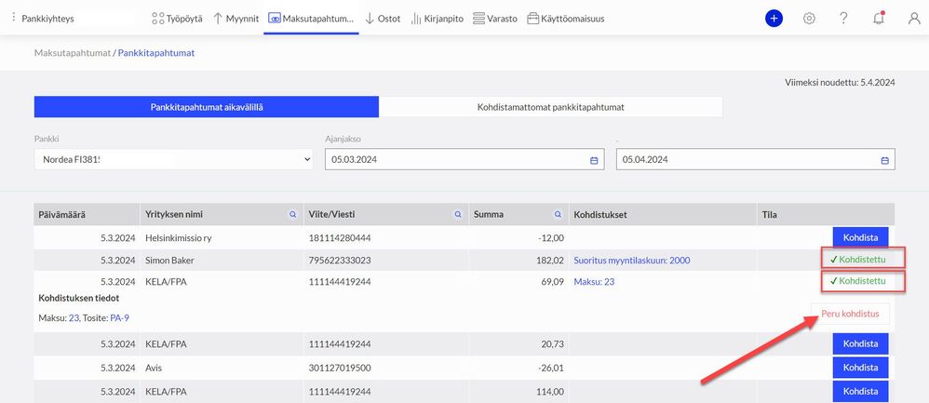Open calendar picker for end date 05.04.2024
The height and width of the screenshot is (403, 929).
coord(884,160)
